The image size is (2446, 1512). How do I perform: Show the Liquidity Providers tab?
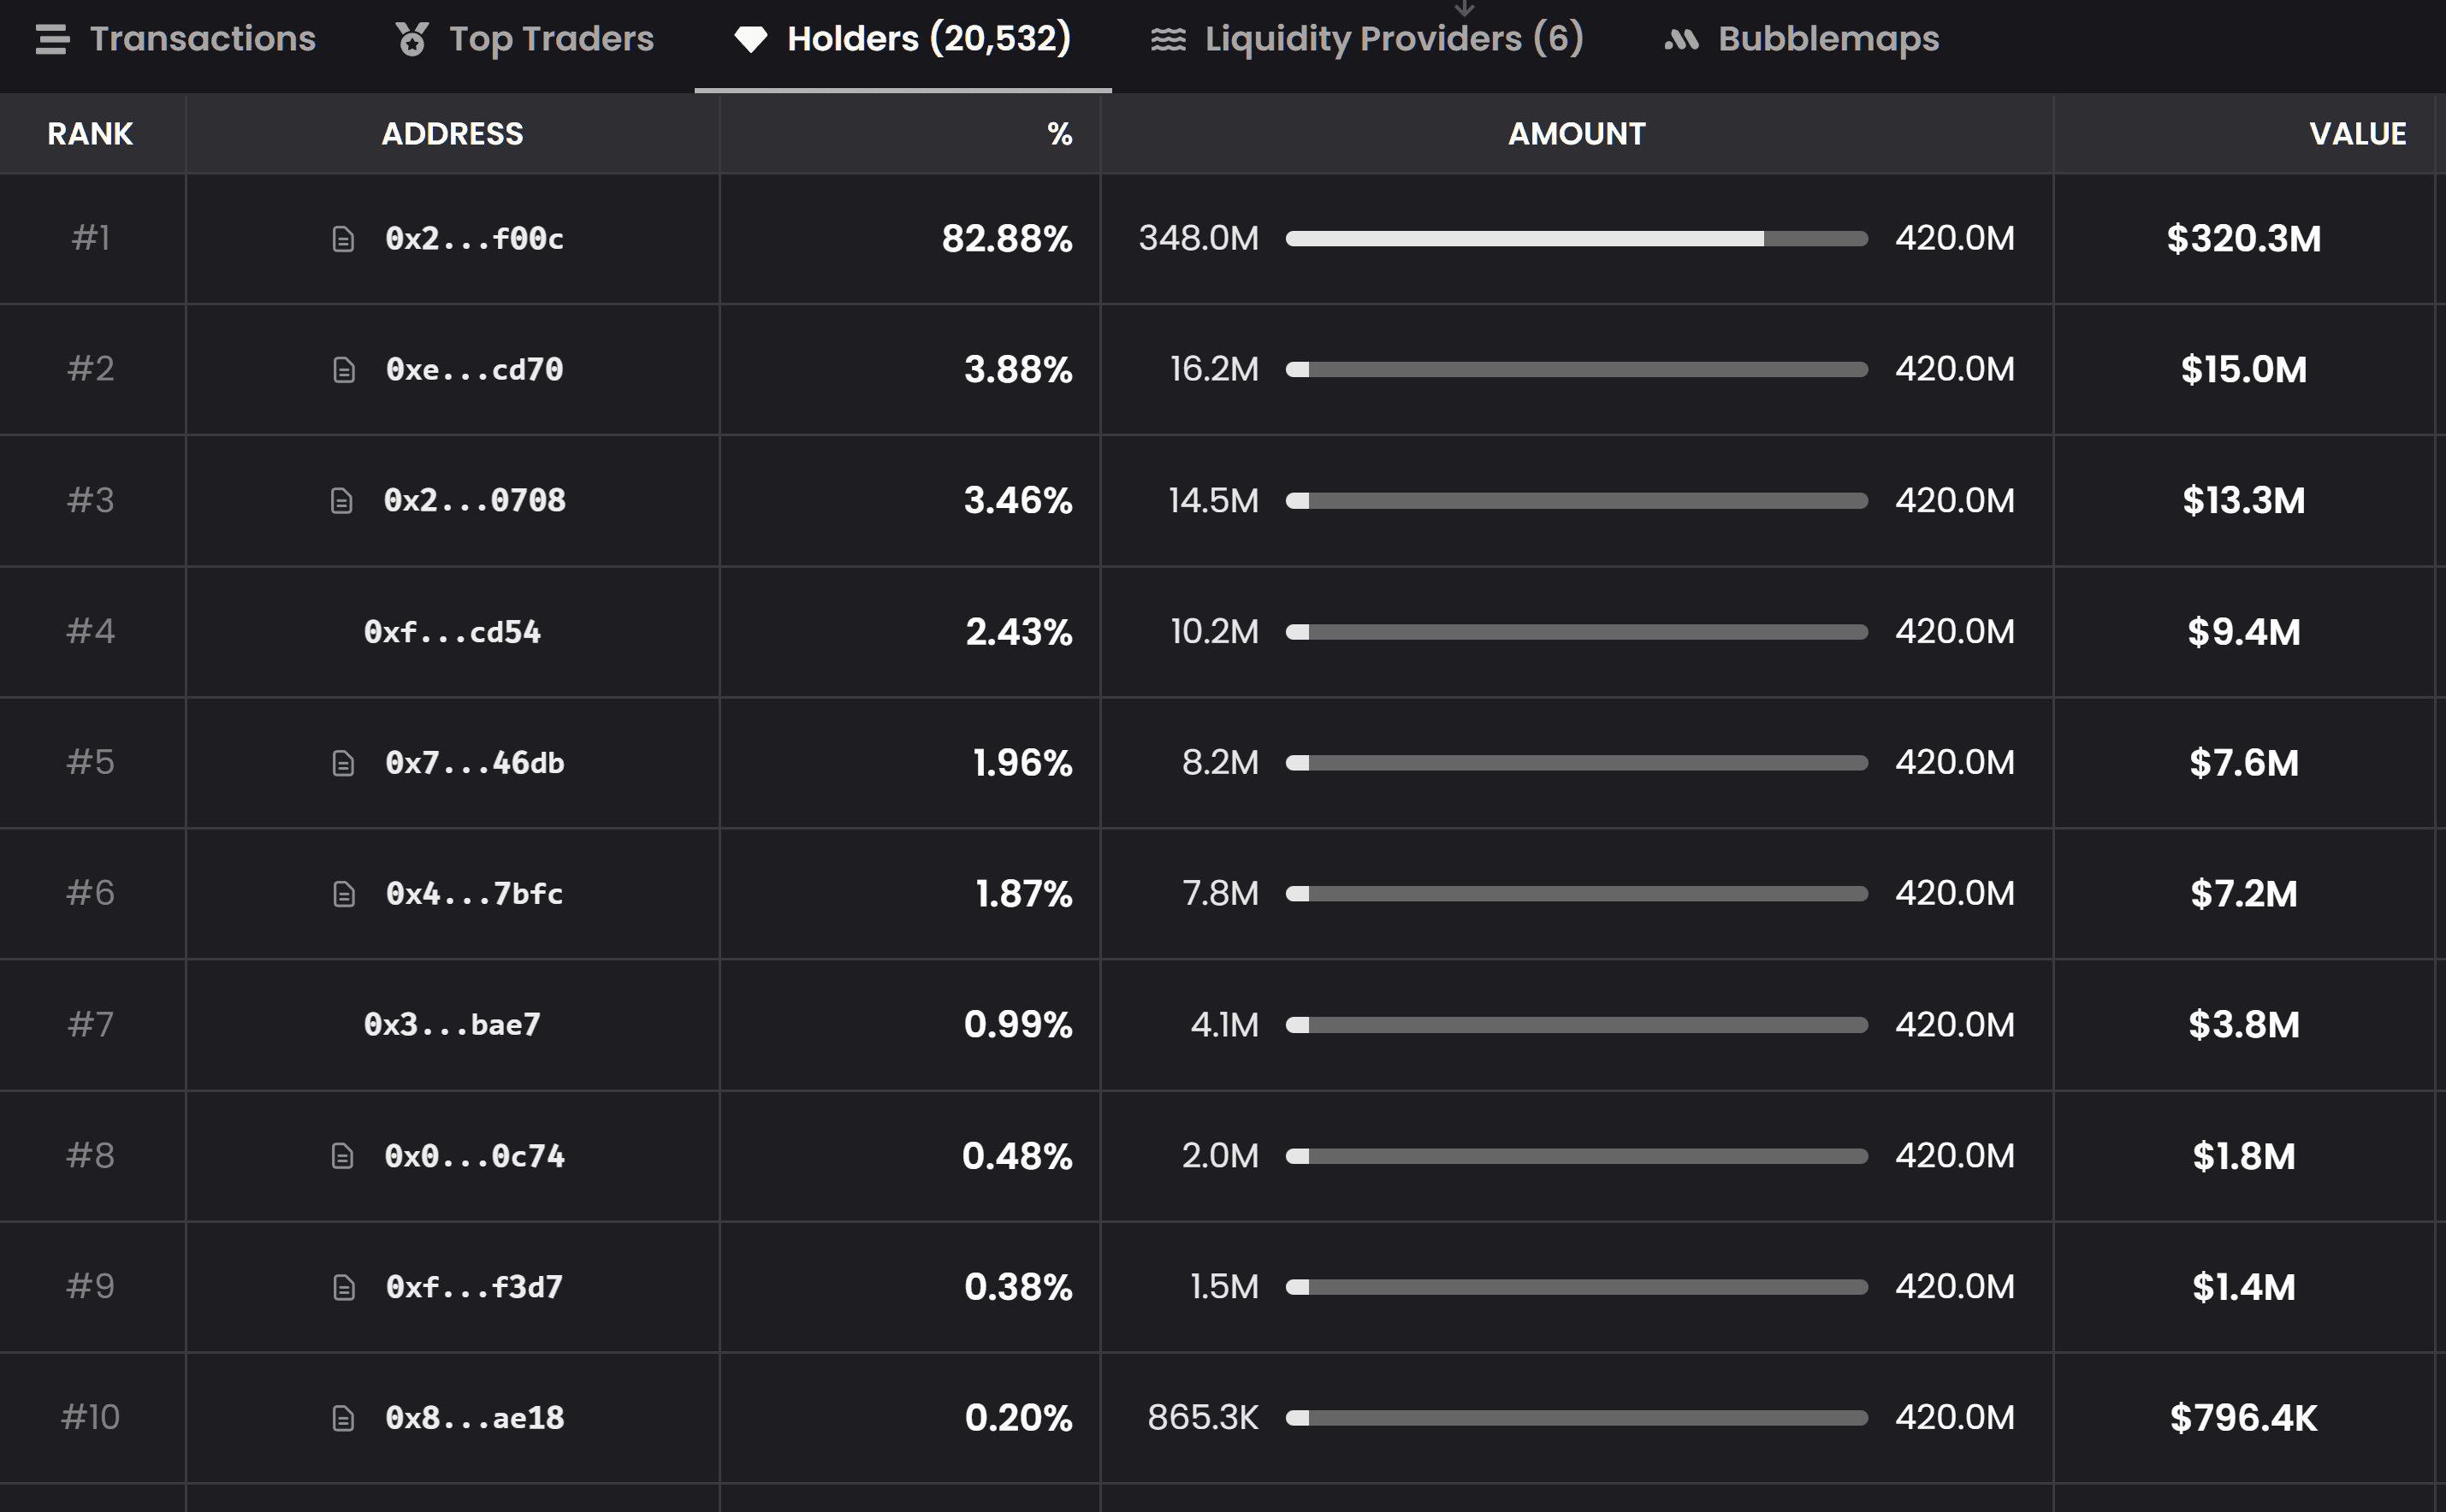(x=1366, y=39)
